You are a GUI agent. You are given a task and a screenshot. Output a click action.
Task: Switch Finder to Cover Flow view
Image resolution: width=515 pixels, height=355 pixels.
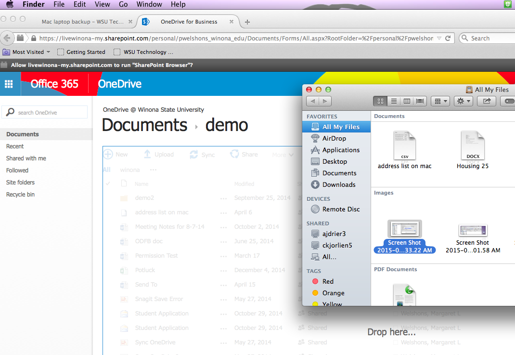(x=420, y=101)
